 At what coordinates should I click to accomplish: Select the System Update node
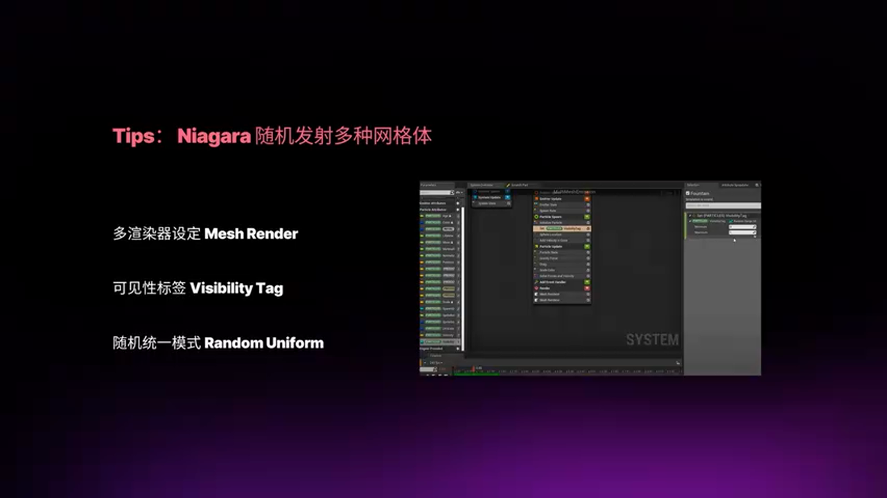(488, 197)
